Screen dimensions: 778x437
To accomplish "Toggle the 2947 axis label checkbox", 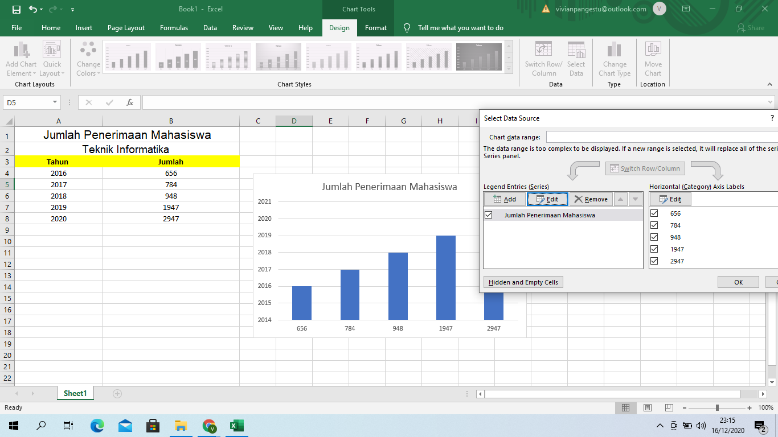I will tap(654, 261).
